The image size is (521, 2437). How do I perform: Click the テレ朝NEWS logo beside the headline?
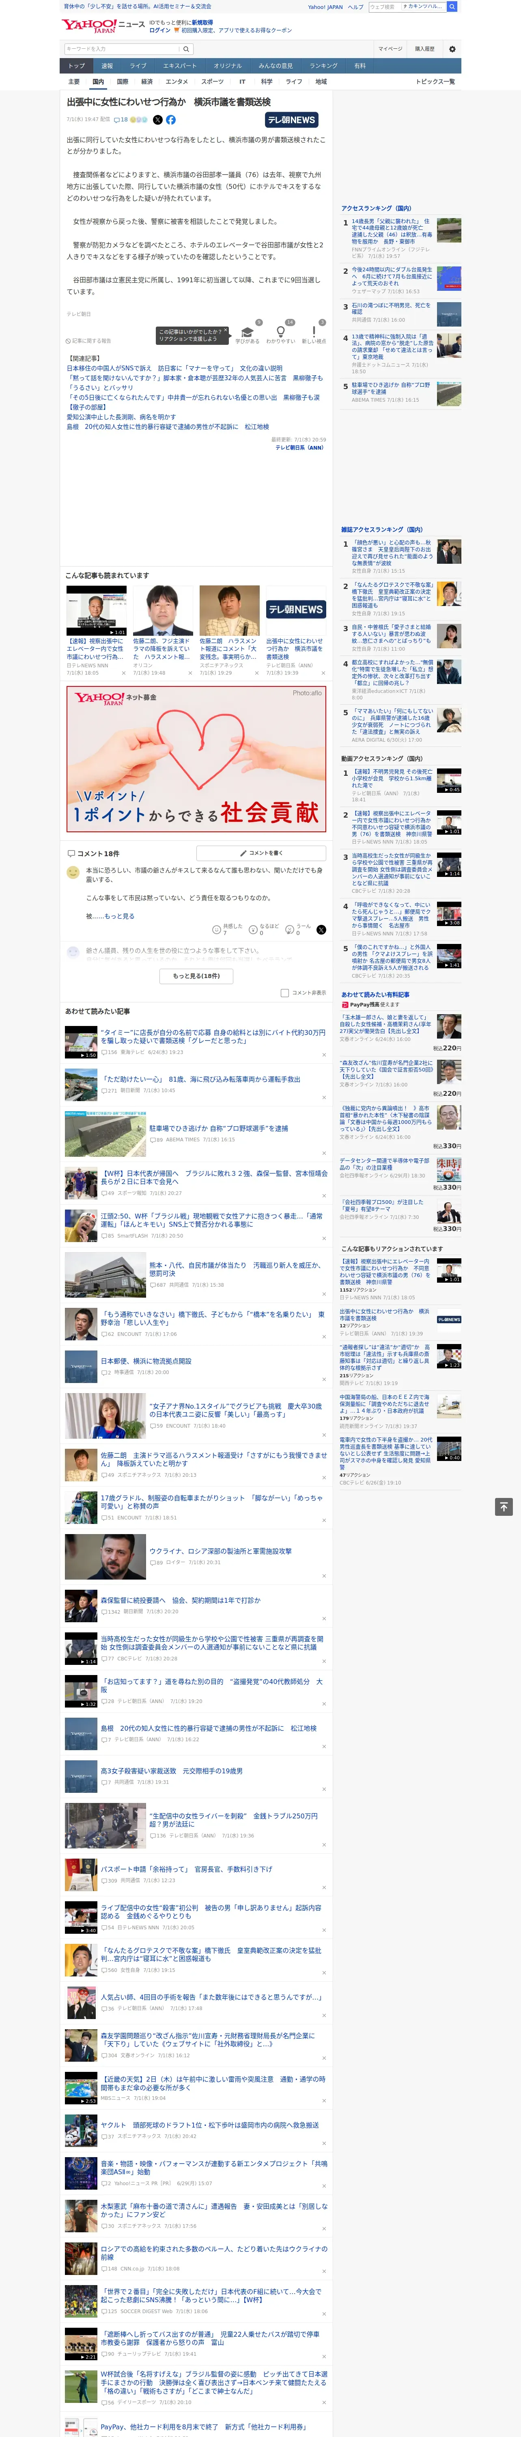(x=291, y=120)
